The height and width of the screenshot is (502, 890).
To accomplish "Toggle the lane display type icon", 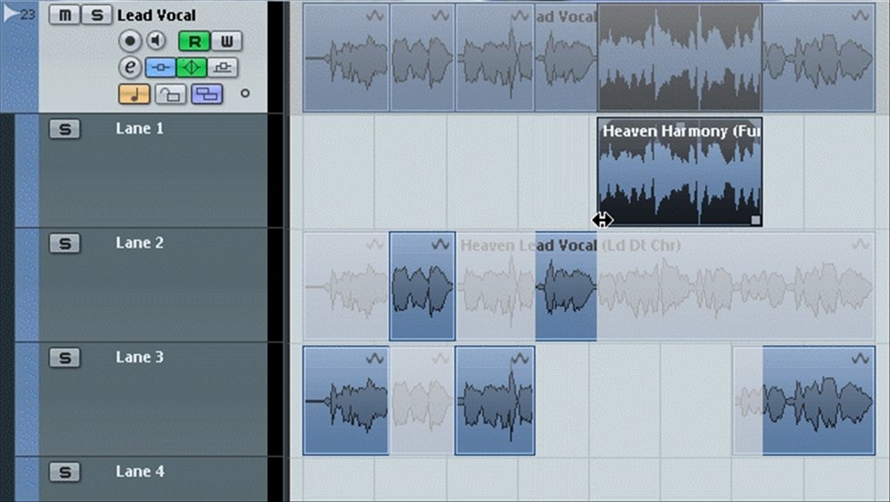I will (x=206, y=94).
